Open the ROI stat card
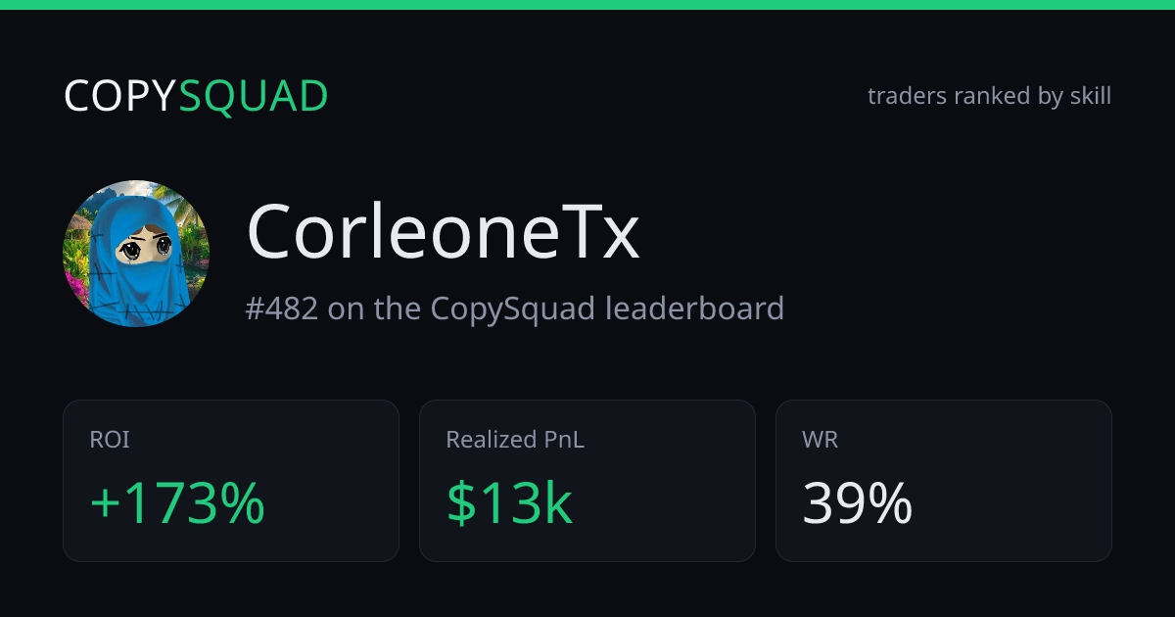The height and width of the screenshot is (617, 1175). [x=231, y=481]
